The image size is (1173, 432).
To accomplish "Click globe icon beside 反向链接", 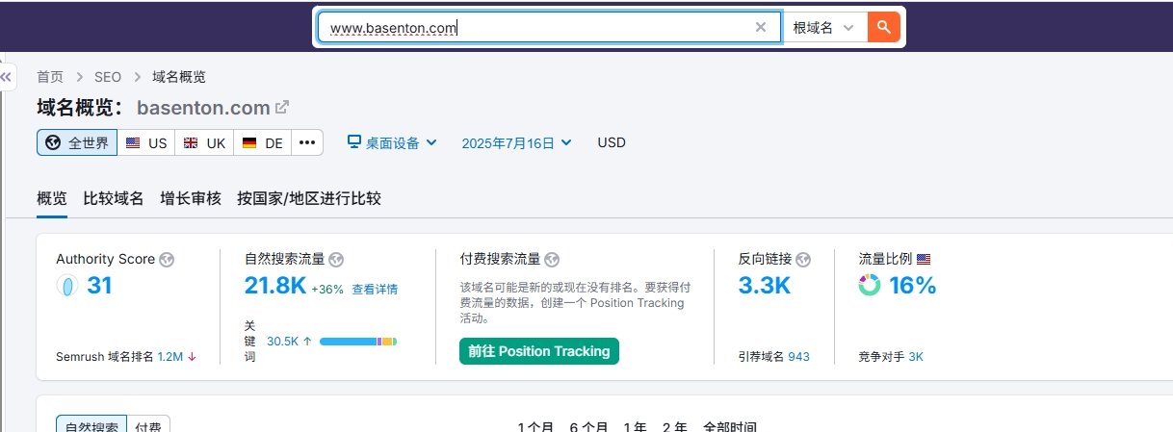I will (803, 260).
